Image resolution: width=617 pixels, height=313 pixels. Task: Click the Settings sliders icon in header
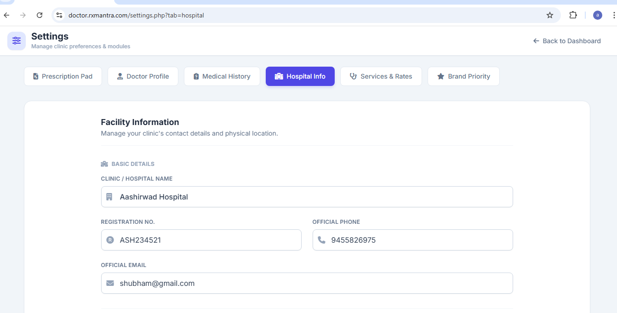17,41
